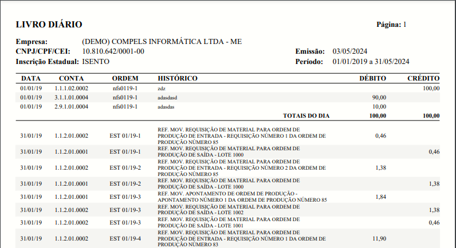Click order 'nfs0119-1' in the adasdasd row
Viewport: 456px width, 248px height.
click(x=125, y=98)
